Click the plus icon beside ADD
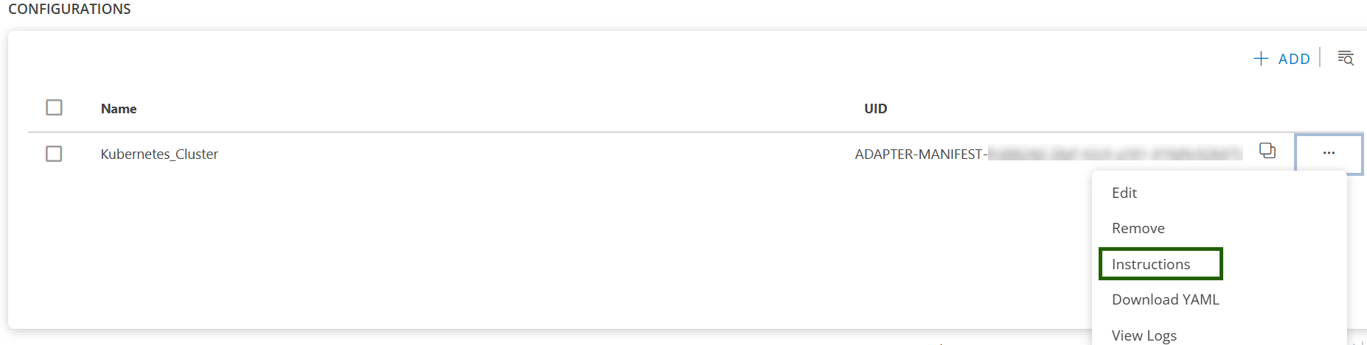Image resolution: width=1367 pixels, height=345 pixels. (1261, 59)
